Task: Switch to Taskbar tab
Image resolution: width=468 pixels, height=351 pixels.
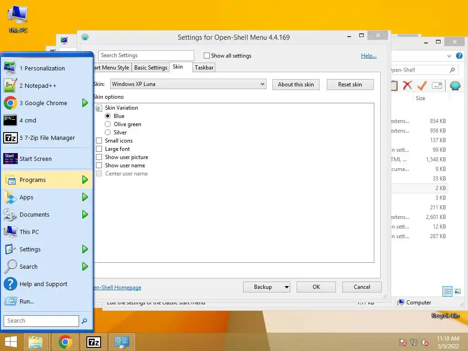Action: tap(204, 68)
